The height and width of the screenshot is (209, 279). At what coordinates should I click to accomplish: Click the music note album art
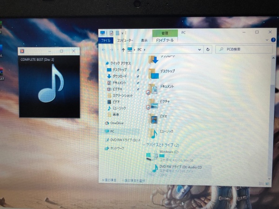(49, 83)
